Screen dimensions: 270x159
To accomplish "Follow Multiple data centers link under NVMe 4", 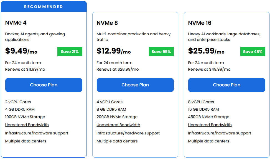I will (x=26, y=141).
